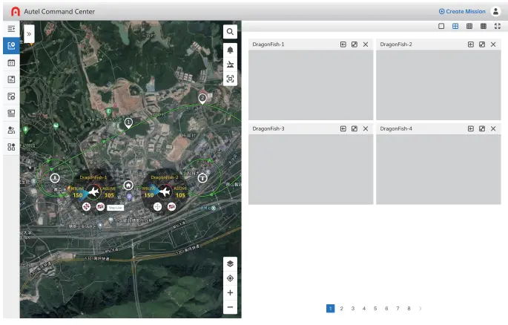Image resolution: width=508 pixels, height=325 pixels.
Task: Click DragonFish-2 move control icon on map
Action: 157,206
